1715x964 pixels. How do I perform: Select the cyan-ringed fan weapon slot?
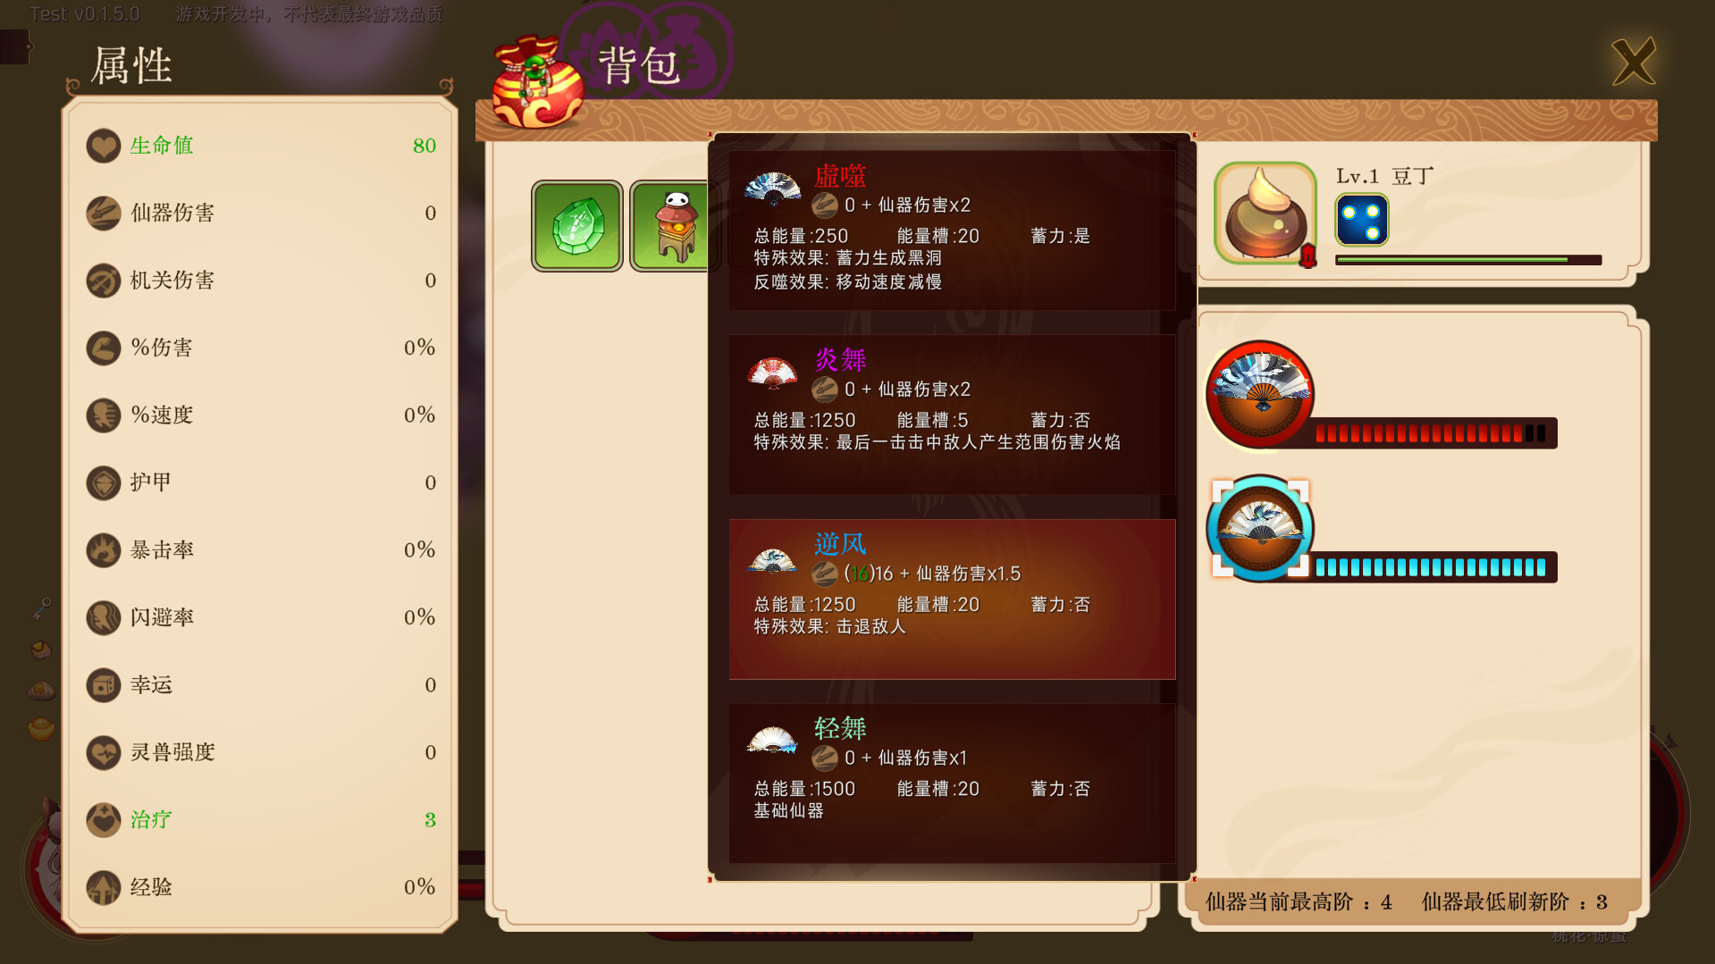coord(1260,528)
